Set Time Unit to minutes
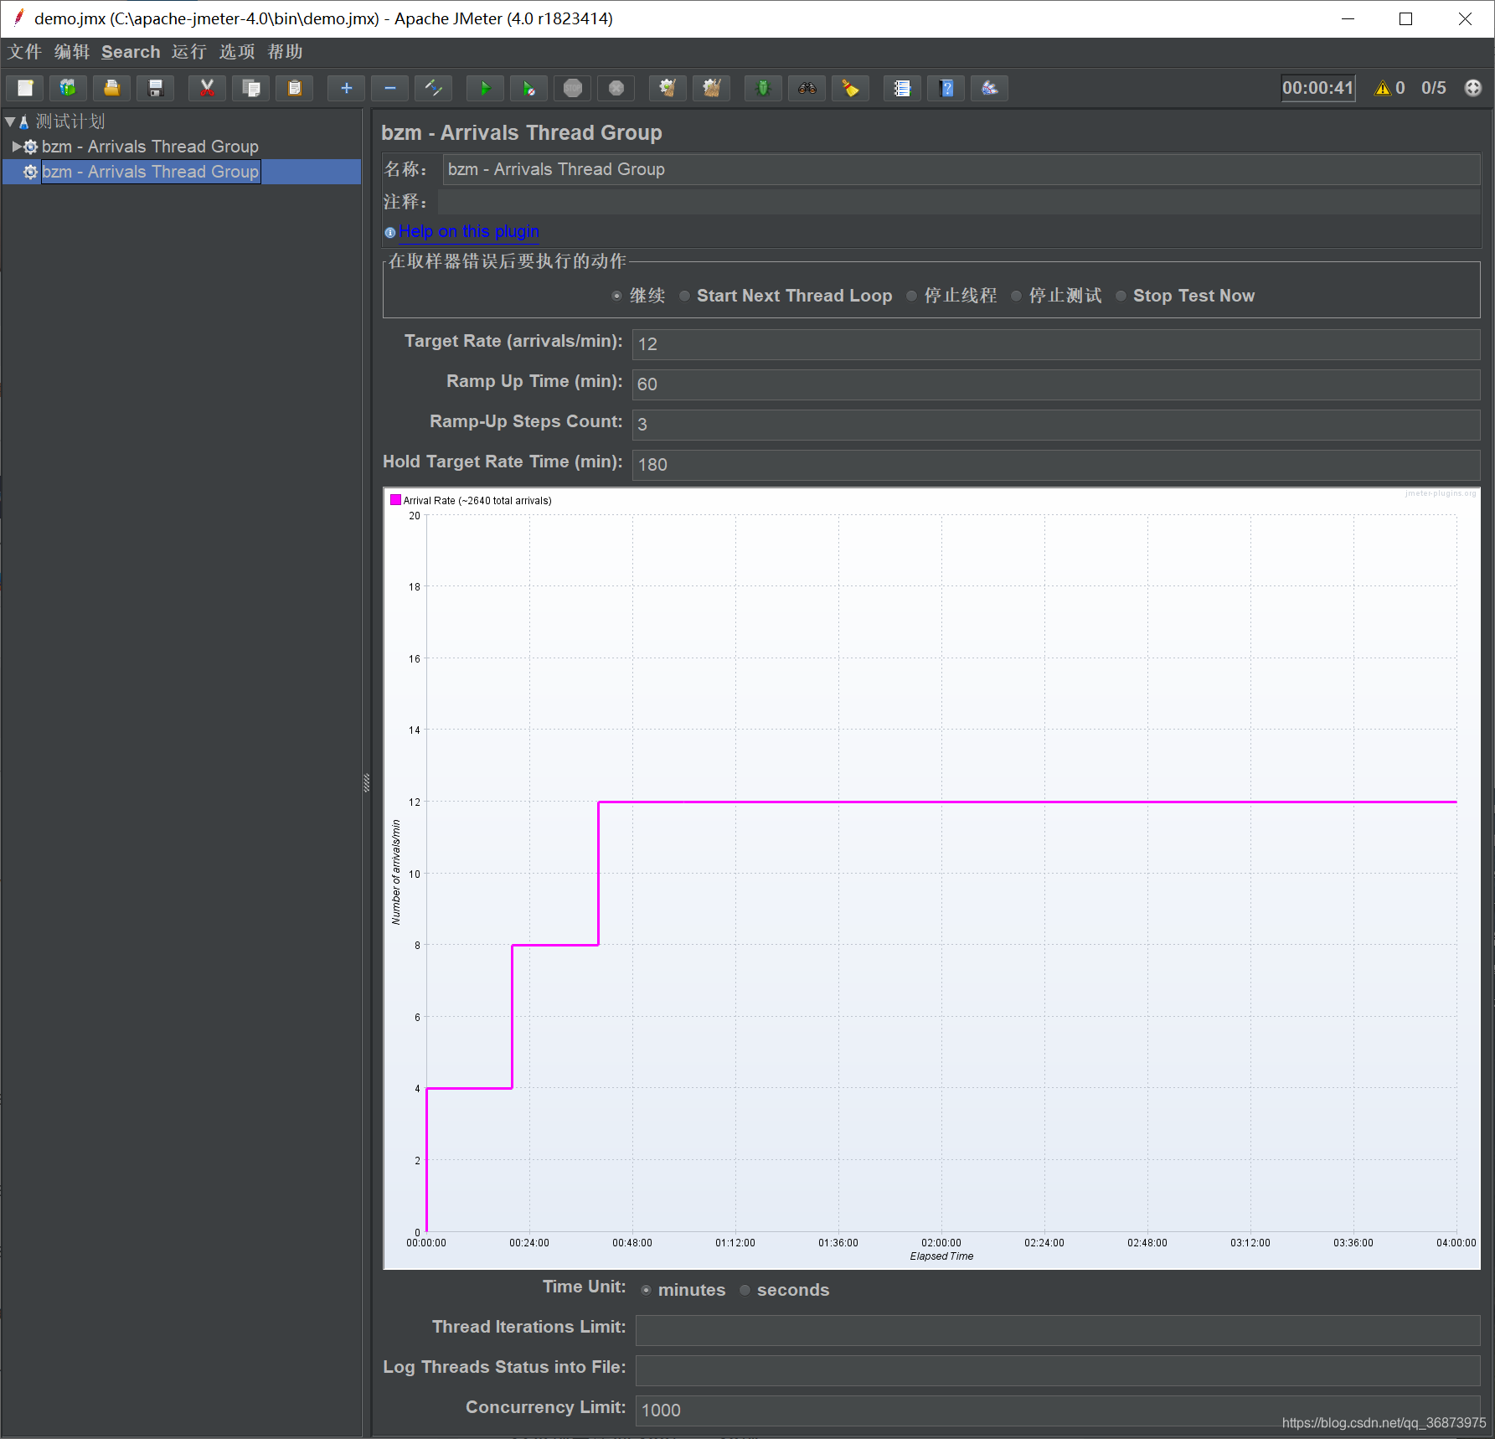The width and height of the screenshot is (1495, 1439). [683, 1290]
